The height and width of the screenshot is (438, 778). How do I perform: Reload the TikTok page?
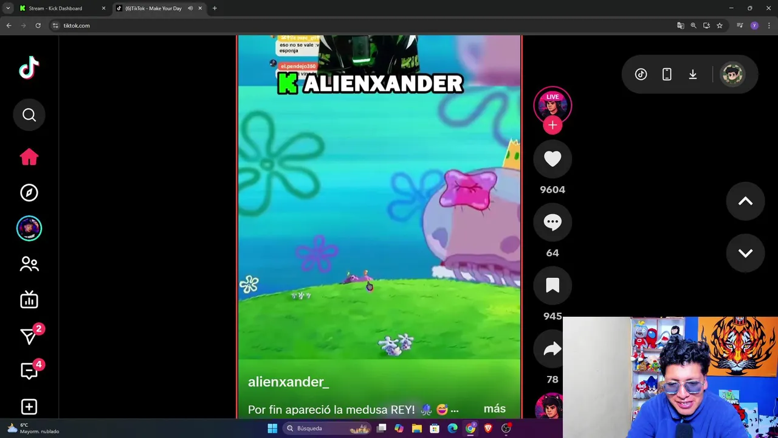38,26
